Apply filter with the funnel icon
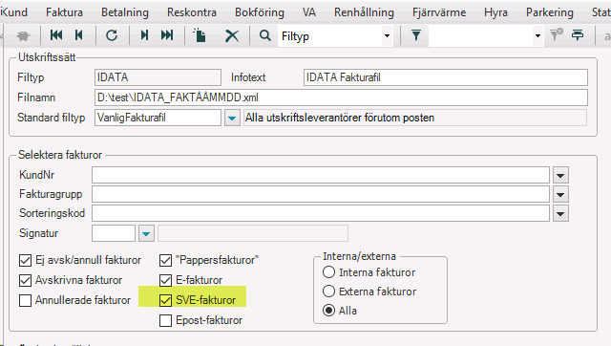The height and width of the screenshot is (346, 611). [416, 35]
